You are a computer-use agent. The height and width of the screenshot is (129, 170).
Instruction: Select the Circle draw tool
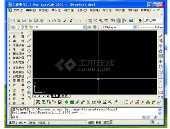(29, 66)
